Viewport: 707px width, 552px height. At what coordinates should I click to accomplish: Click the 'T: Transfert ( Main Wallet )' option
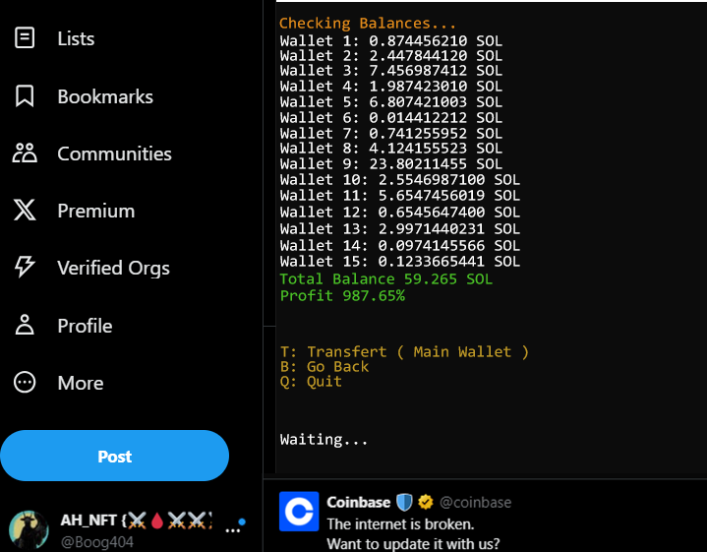point(404,351)
